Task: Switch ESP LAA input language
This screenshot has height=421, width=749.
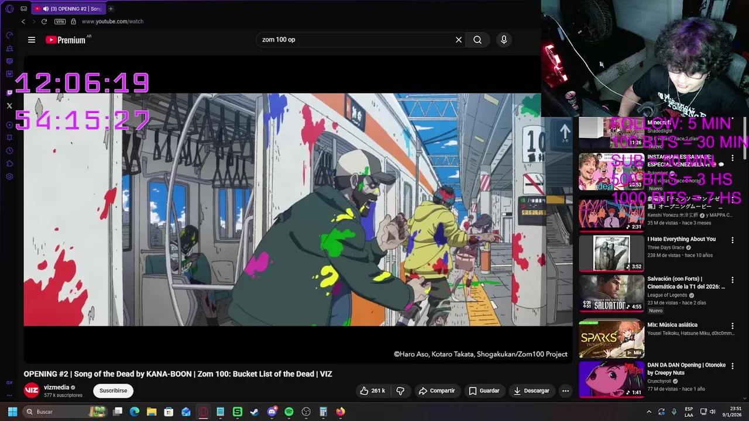Action: point(689,412)
